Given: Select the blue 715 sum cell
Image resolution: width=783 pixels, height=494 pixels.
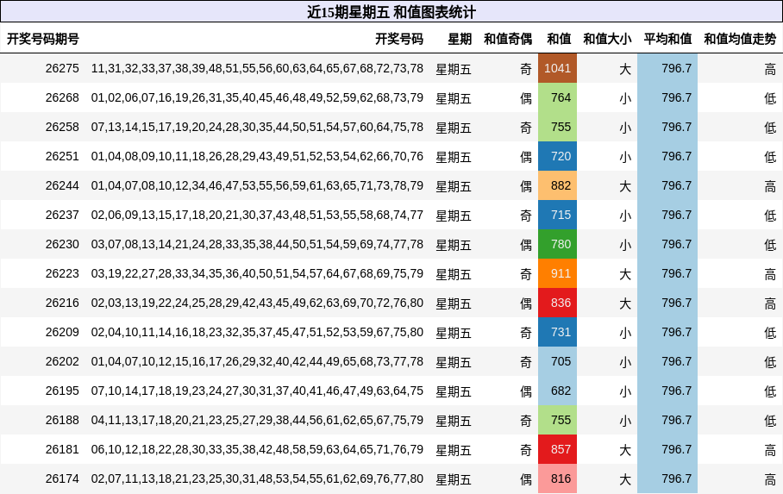Looking at the screenshot, I should pos(557,216).
